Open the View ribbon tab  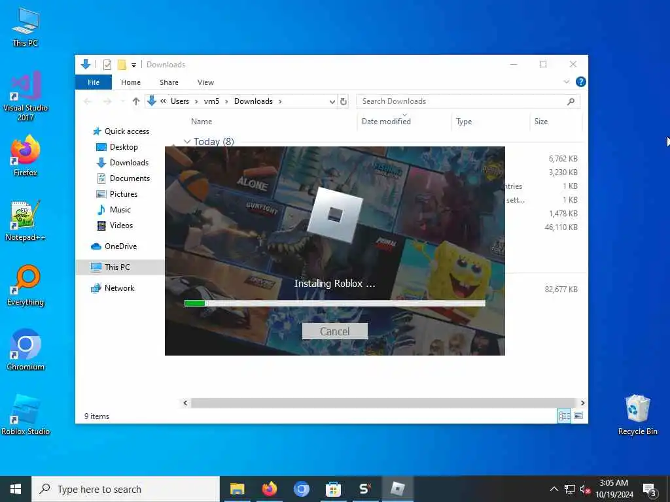205,82
